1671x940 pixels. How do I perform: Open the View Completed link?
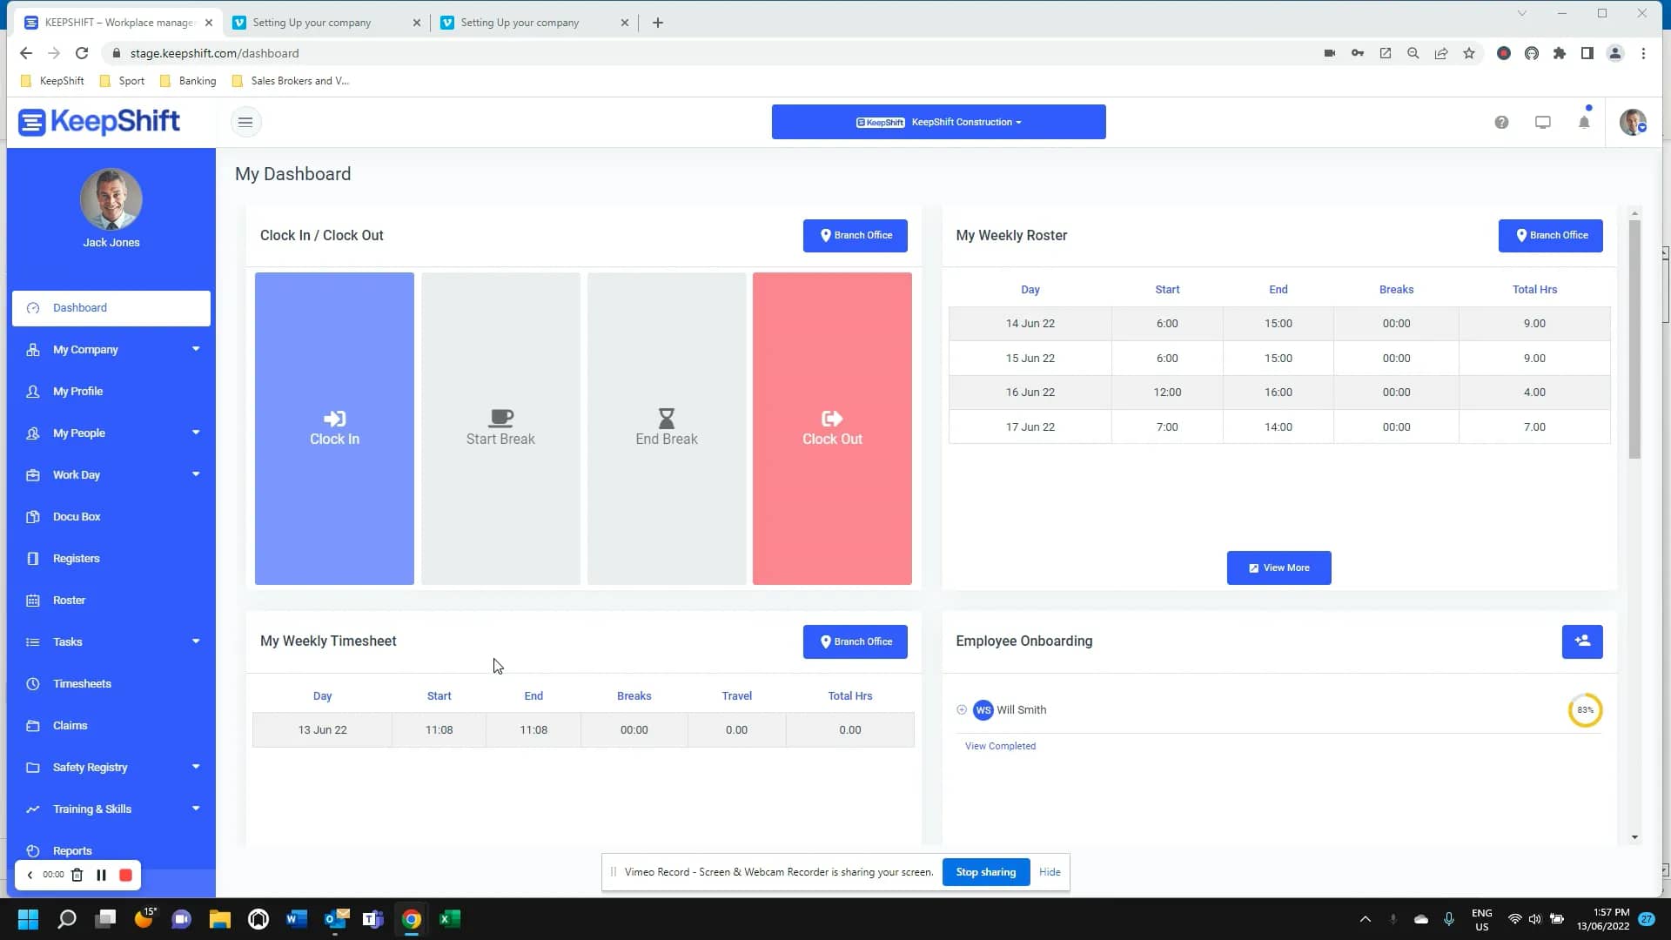tap(1000, 746)
